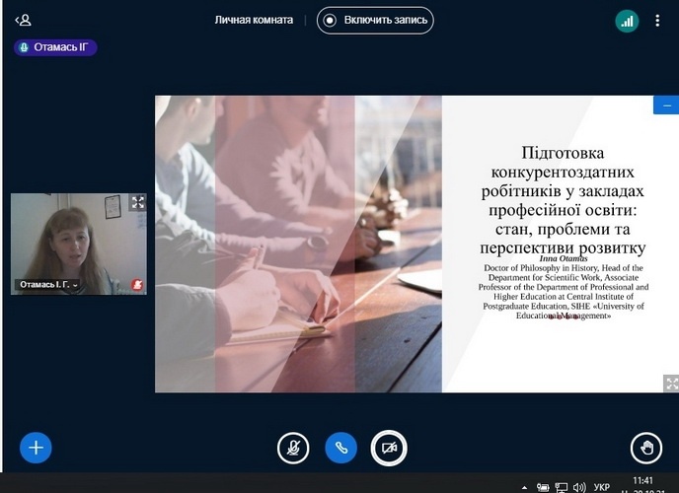
Task: Click the 'Отамась ІГ' talking indicator badge
Action: pyautogui.click(x=55, y=47)
